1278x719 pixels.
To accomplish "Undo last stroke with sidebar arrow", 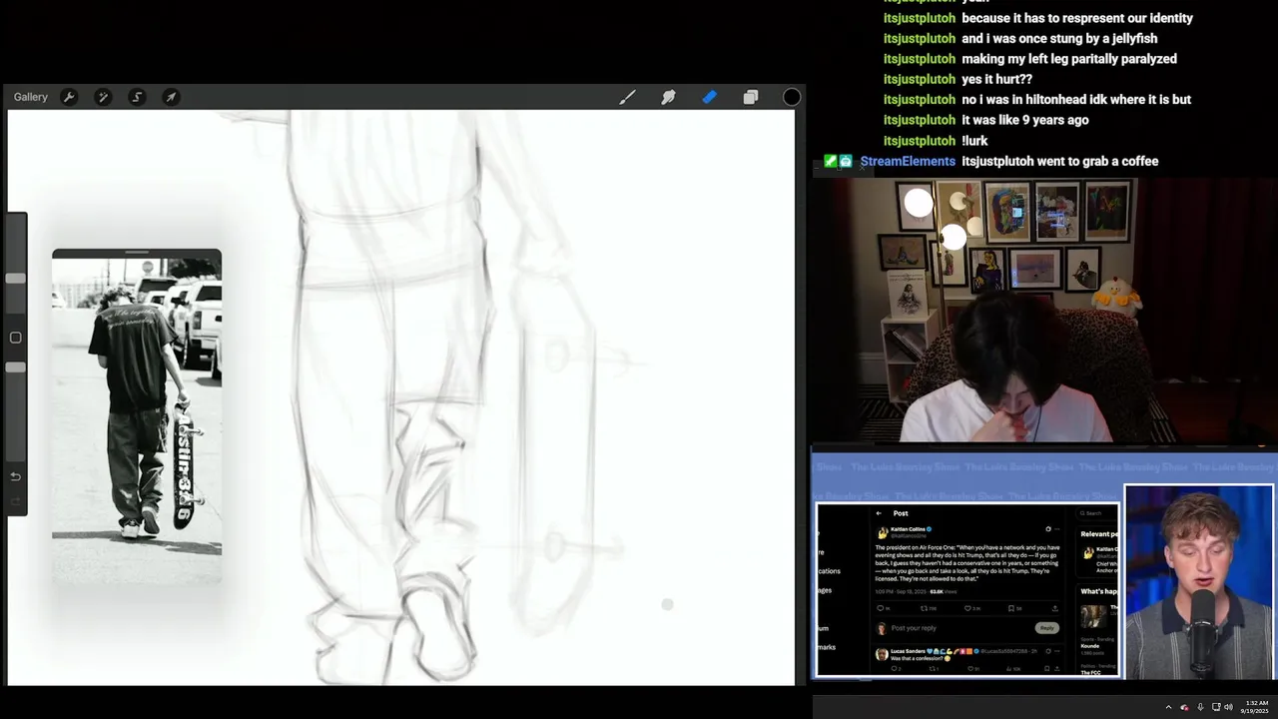I will 15,477.
